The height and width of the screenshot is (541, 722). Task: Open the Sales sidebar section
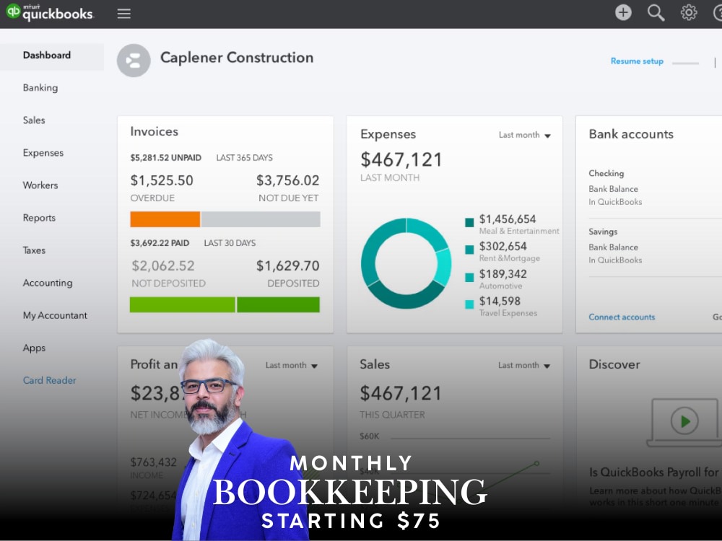34,120
